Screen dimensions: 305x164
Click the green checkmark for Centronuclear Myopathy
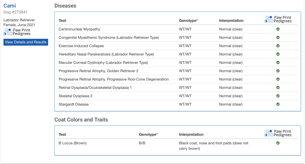[x=278, y=29]
